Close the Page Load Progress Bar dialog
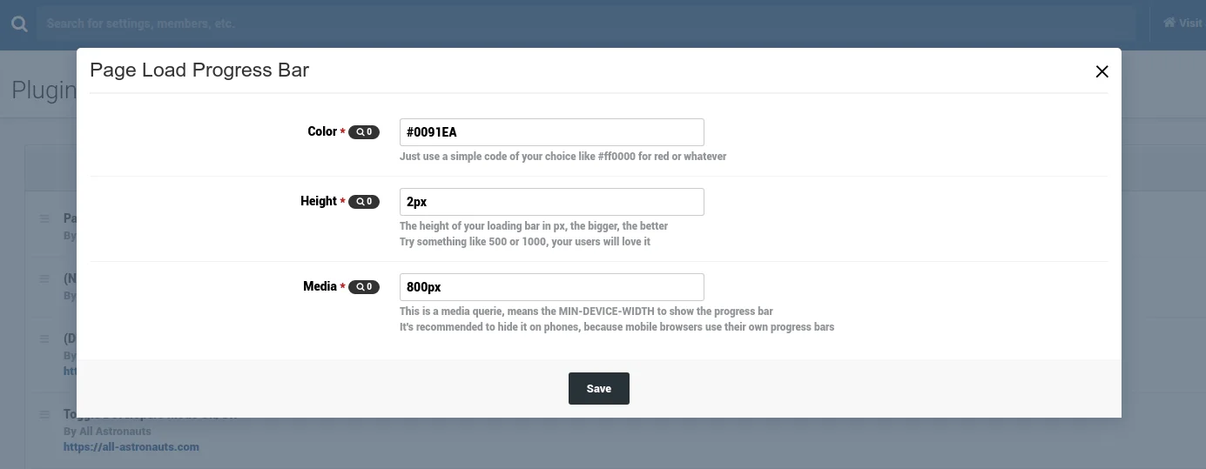 pyautogui.click(x=1102, y=71)
